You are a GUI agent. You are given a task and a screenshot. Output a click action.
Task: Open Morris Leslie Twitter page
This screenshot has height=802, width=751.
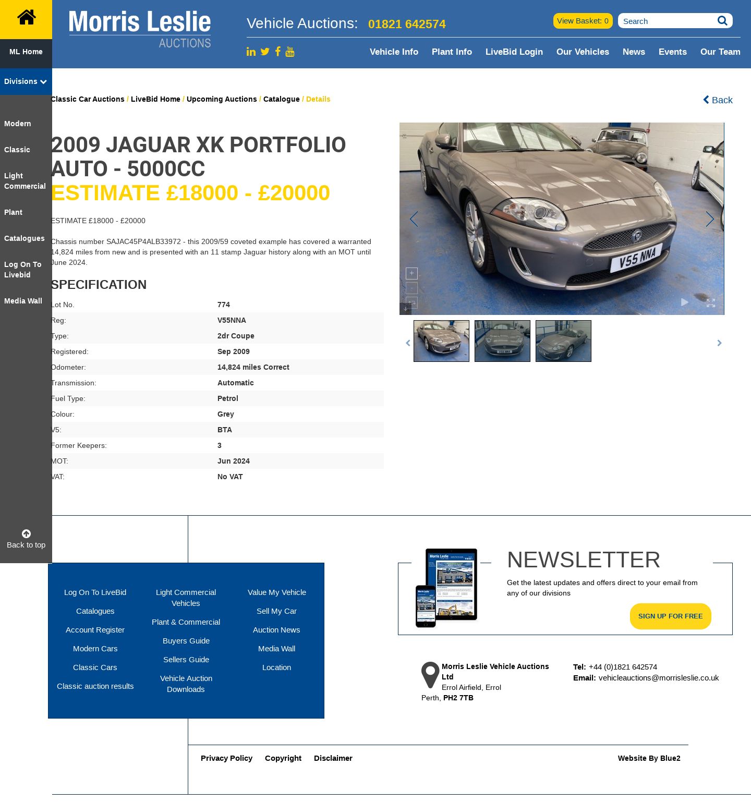pyautogui.click(x=265, y=52)
